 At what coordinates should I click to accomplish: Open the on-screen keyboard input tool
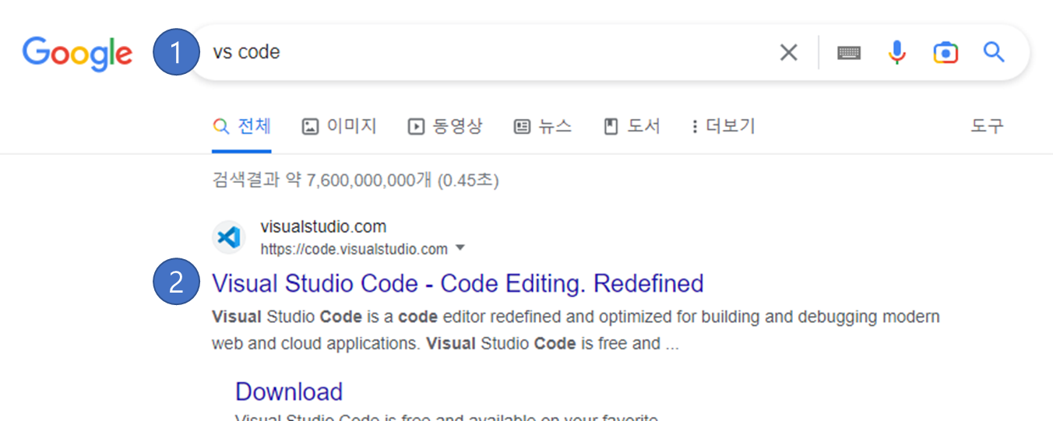click(849, 53)
